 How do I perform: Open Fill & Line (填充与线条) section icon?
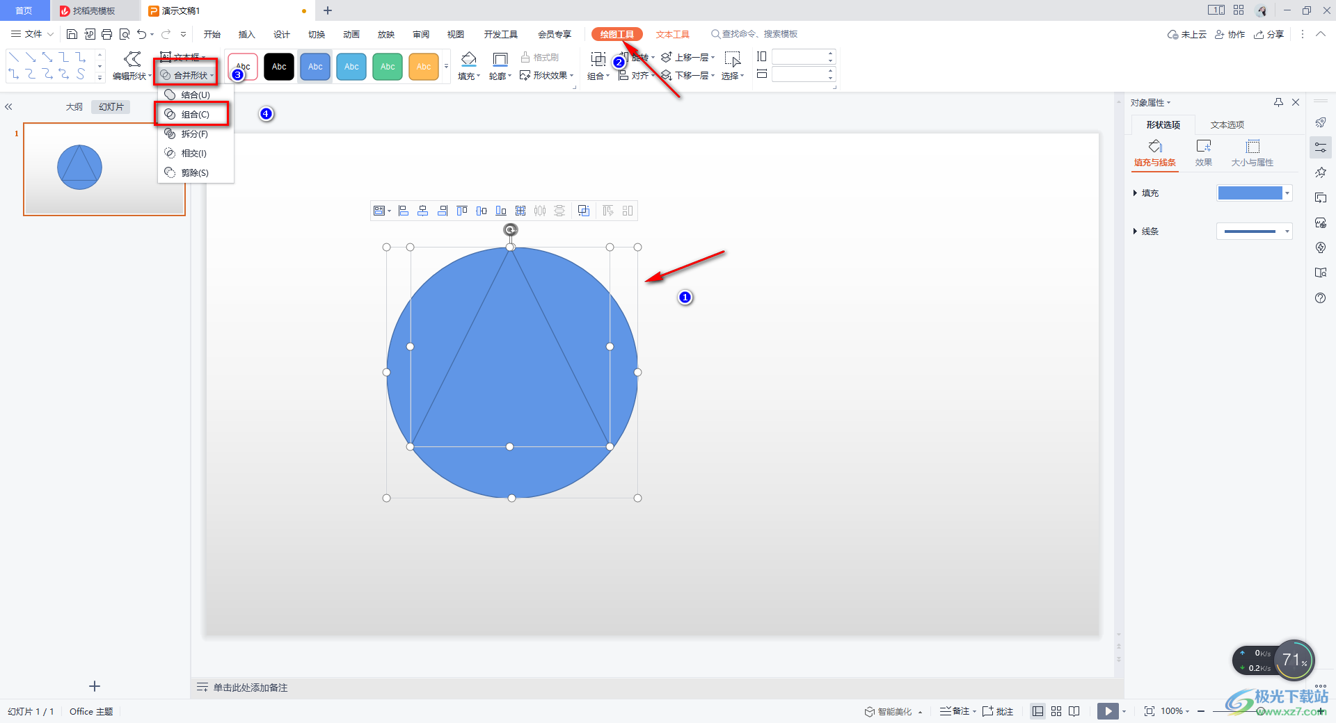(x=1155, y=146)
